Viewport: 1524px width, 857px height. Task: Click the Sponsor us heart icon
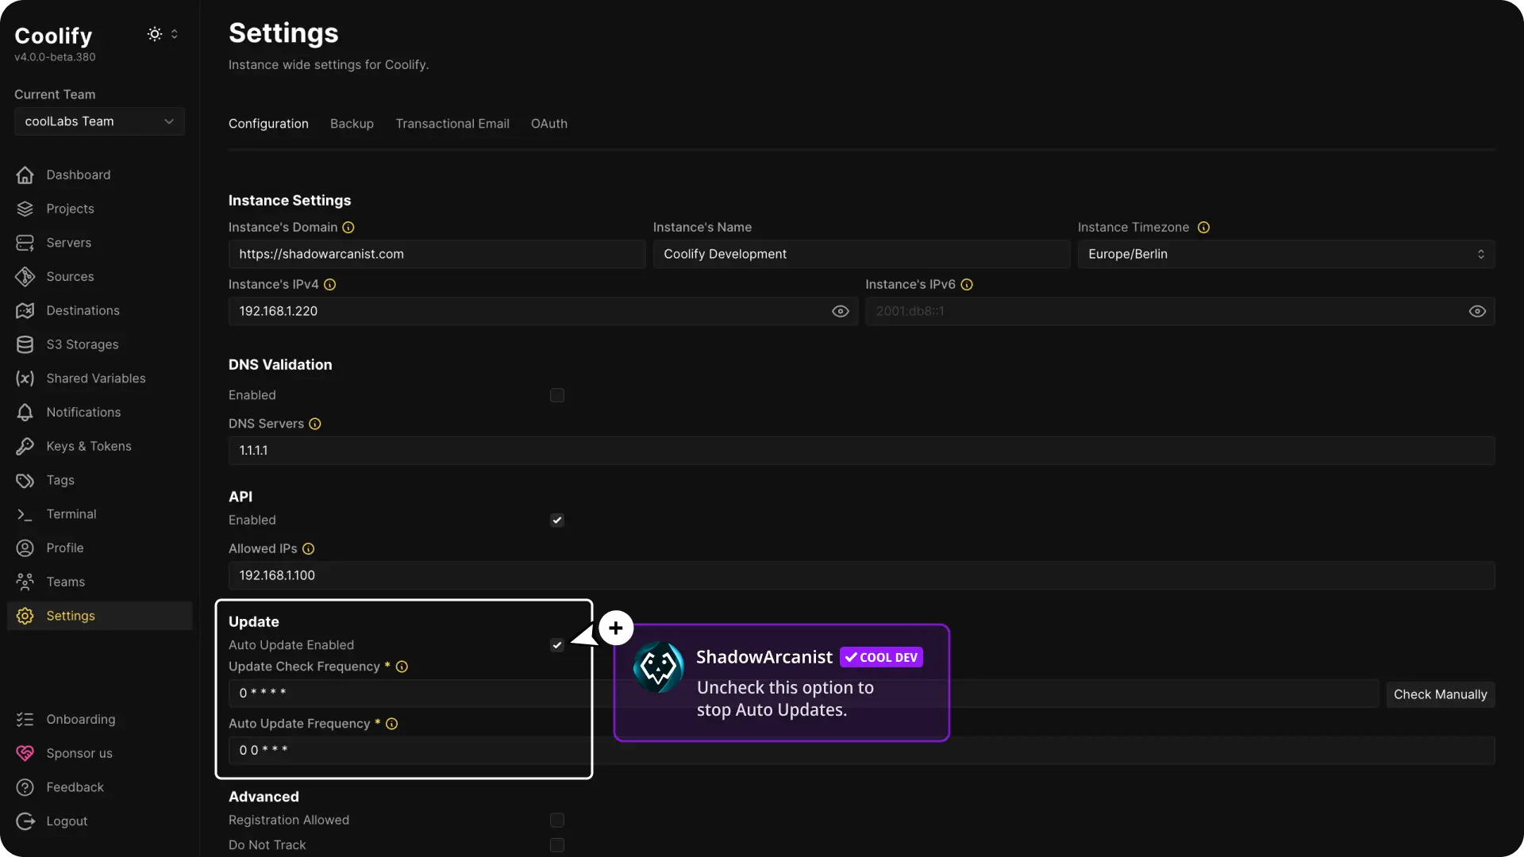25,753
